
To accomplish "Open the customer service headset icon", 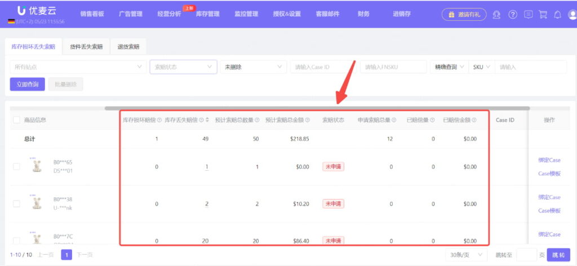I will point(496,14).
